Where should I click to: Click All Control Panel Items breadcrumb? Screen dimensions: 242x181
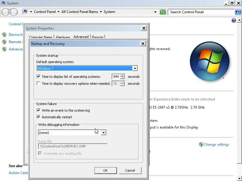pos(80,12)
